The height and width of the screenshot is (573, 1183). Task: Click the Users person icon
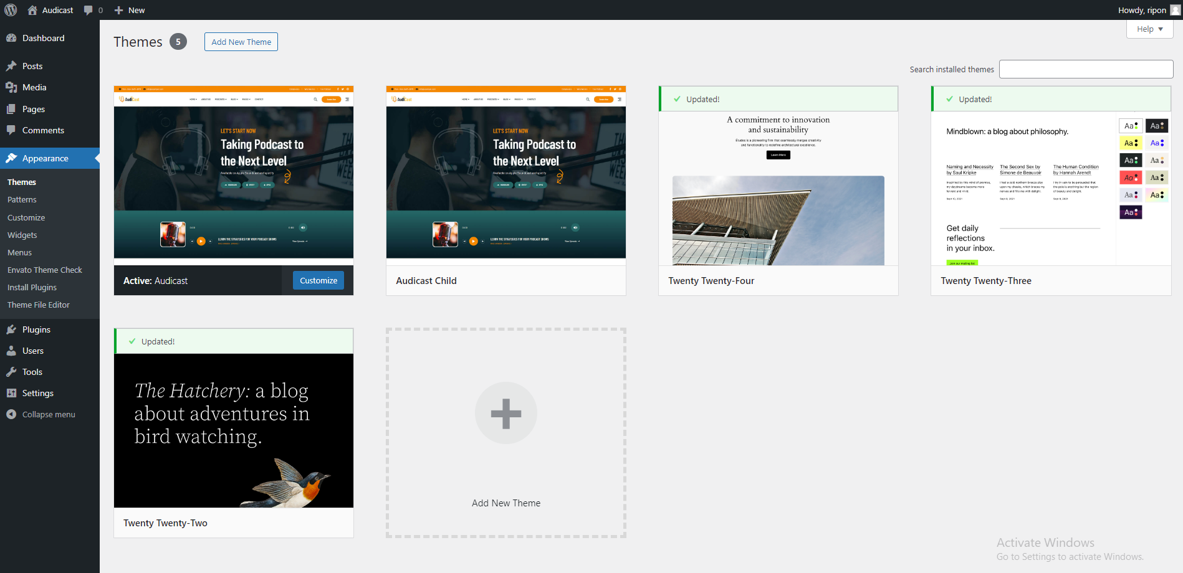click(11, 351)
